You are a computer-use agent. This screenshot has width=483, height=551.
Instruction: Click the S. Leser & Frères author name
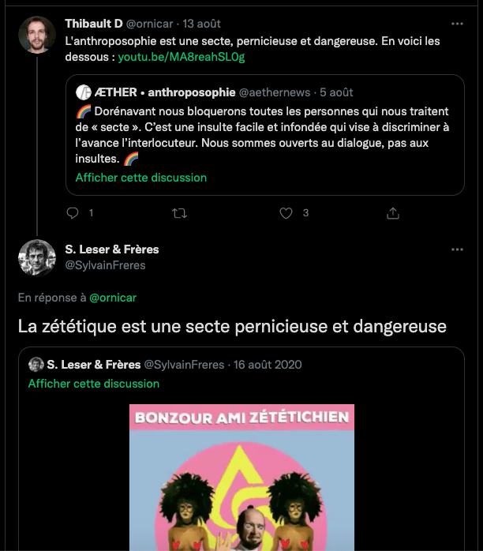pos(112,249)
